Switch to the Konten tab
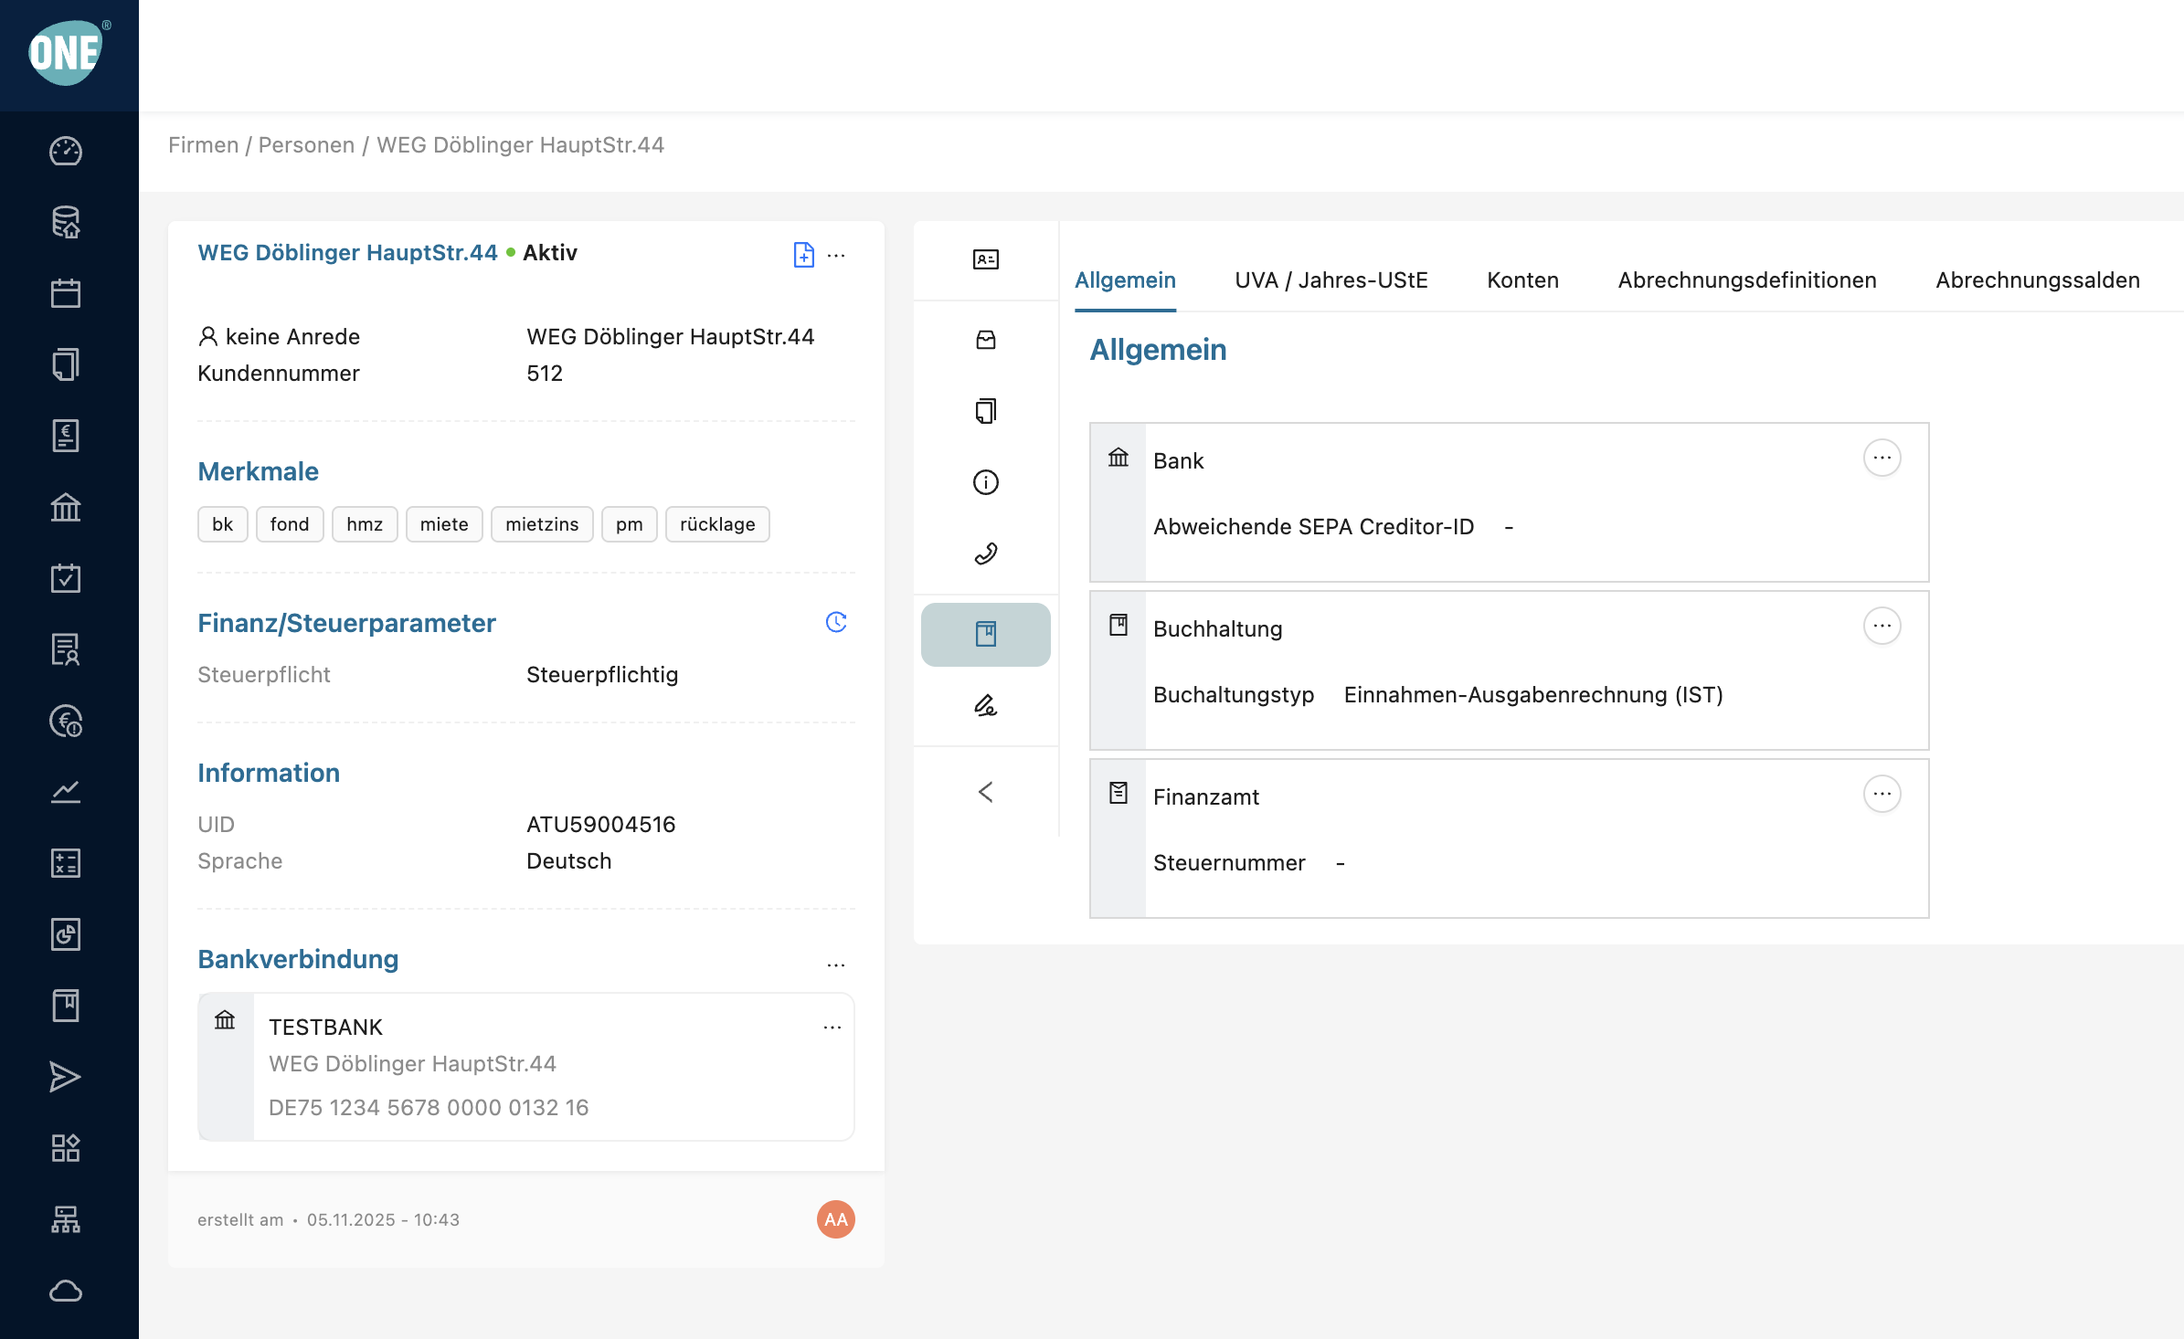Screen dimensions: 2184x1339 click(x=1522, y=280)
